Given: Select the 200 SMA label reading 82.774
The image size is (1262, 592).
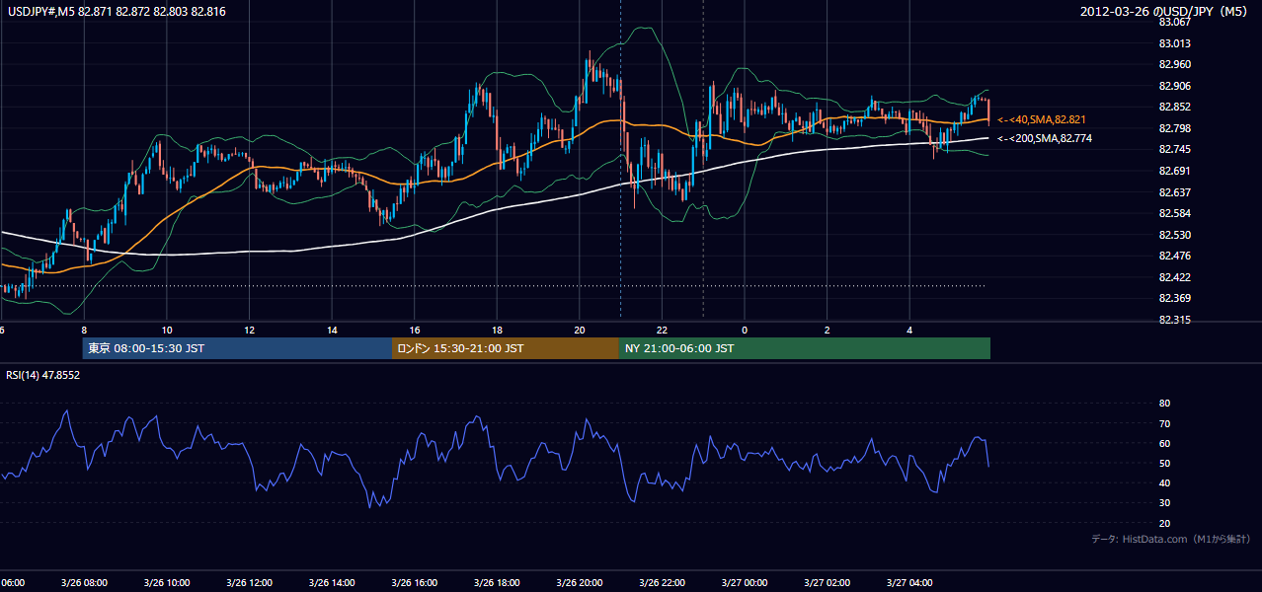Looking at the screenshot, I should [1046, 138].
